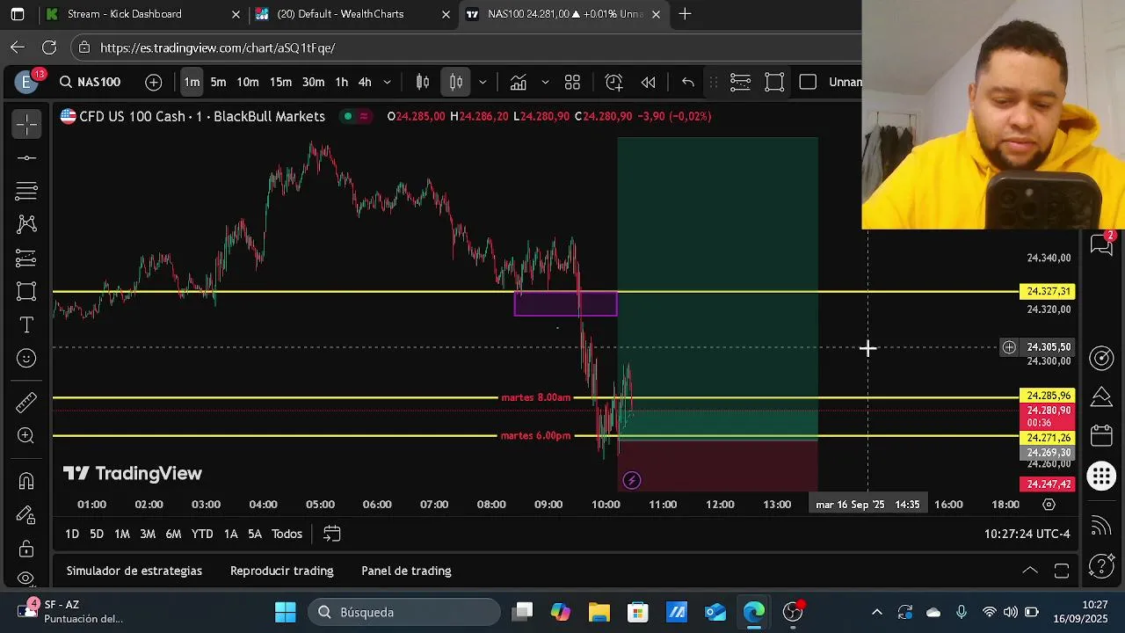This screenshot has height=633, width=1125.
Task: Open the go to date calendar
Action: click(x=331, y=534)
